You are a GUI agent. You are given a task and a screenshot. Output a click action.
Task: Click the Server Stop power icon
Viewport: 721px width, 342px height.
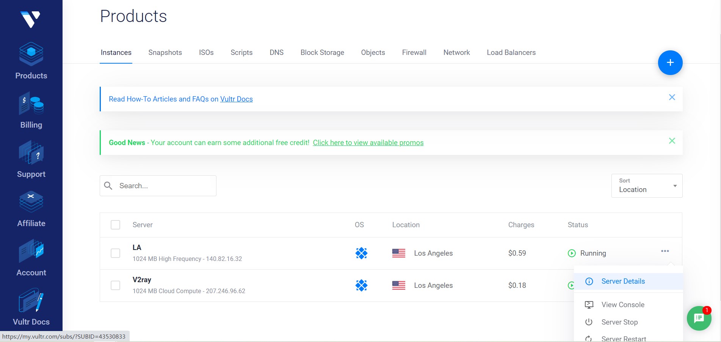click(589, 322)
